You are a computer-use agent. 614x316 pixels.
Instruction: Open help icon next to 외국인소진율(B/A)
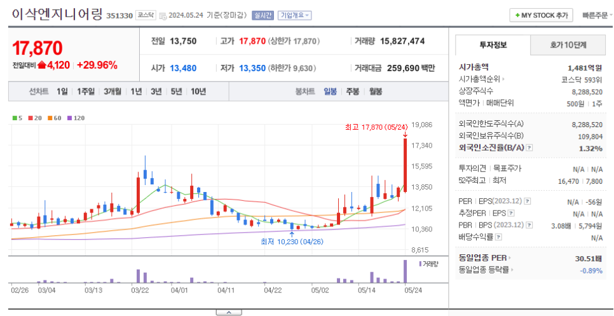[529, 148]
